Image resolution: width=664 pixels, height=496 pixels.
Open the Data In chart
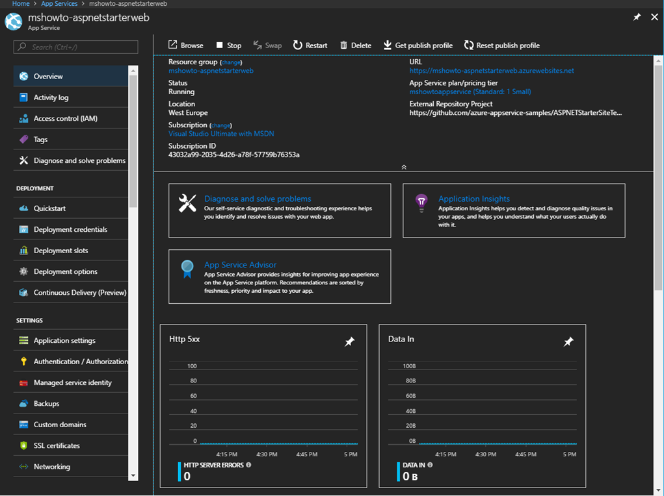pos(483,406)
